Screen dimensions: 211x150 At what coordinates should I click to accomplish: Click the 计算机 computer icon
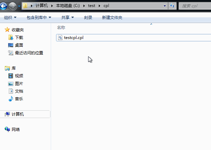click(7, 114)
